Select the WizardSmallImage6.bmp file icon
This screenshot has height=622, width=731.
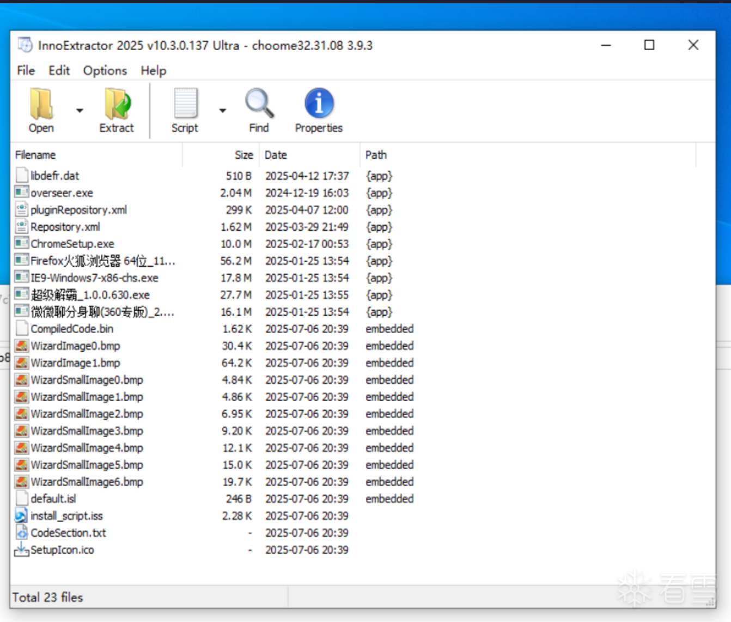tap(22, 481)
